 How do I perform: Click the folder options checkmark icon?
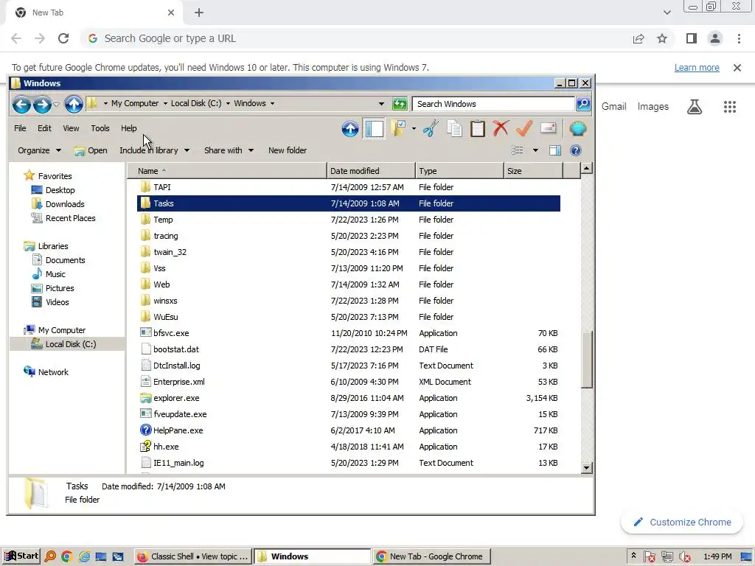[397, 128]
